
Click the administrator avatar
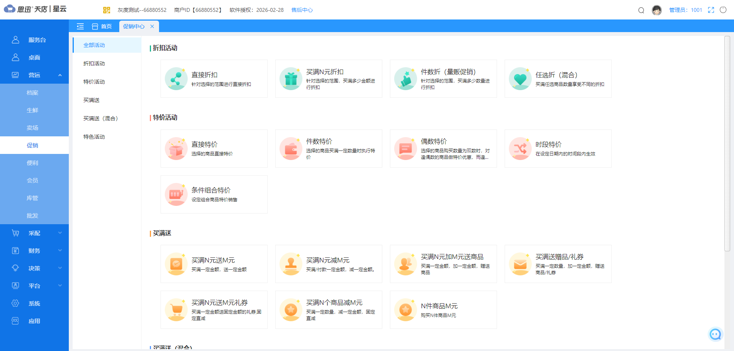tap(657, 10)
